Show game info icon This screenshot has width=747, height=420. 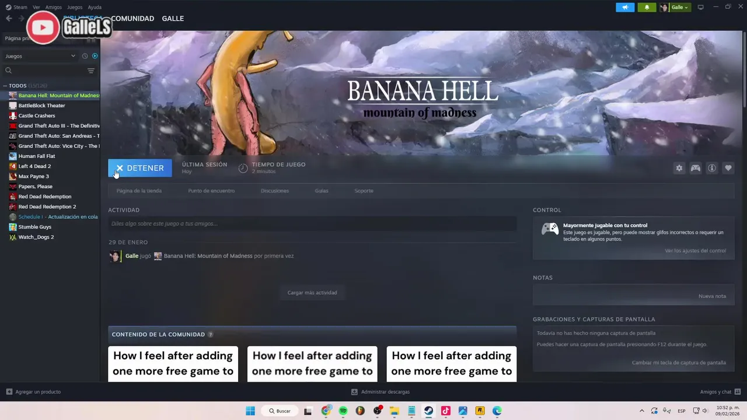[x=712, y=168]
